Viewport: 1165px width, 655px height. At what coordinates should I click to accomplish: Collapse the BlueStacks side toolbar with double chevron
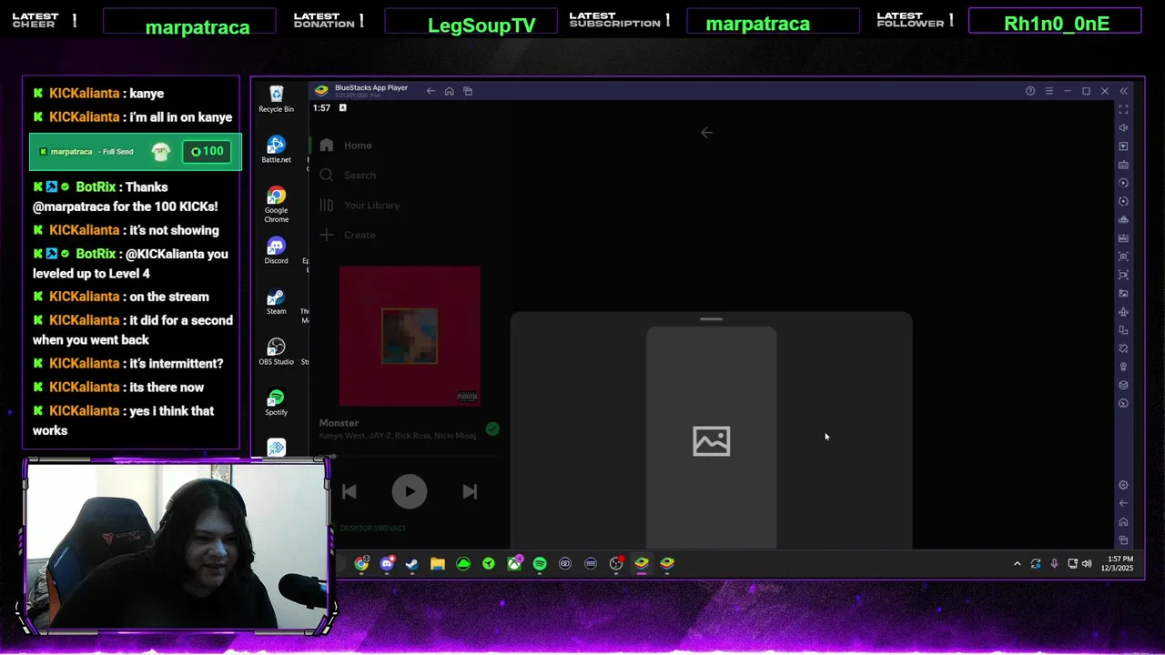pyautogui.click(x=1123, y=91)
